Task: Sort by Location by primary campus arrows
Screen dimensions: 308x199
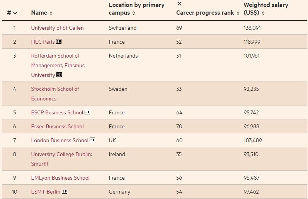Action: 134,13
